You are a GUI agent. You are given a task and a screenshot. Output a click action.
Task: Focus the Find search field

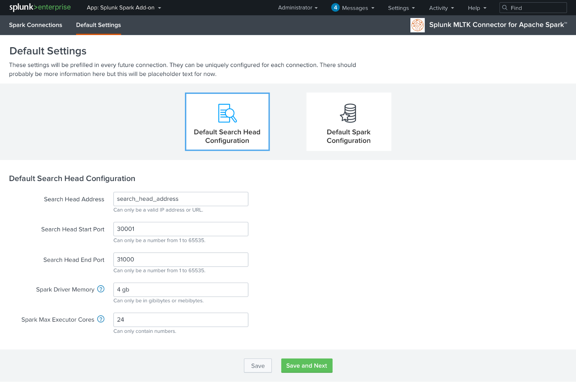(533, 8)
